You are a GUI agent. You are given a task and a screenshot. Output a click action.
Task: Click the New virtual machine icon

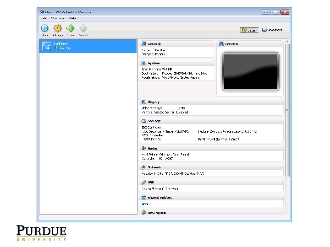pos(44,28)
